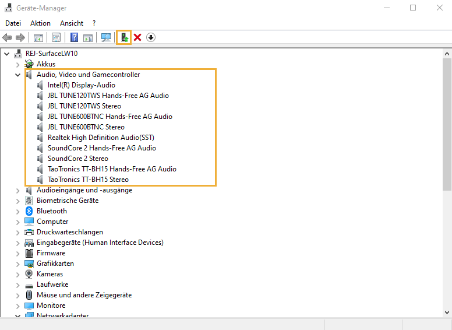Select JBL TUNE600BTNC Hands-Free AG Audio
Image resolution: width=452 pixels, height=330 pixels.
click(x=110, y=117)
